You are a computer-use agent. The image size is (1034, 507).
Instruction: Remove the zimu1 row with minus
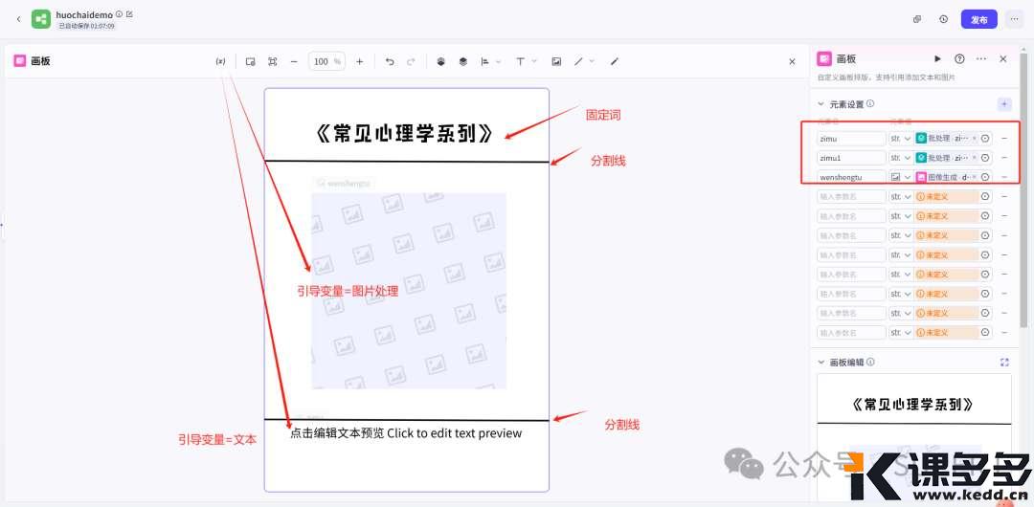1004,158
